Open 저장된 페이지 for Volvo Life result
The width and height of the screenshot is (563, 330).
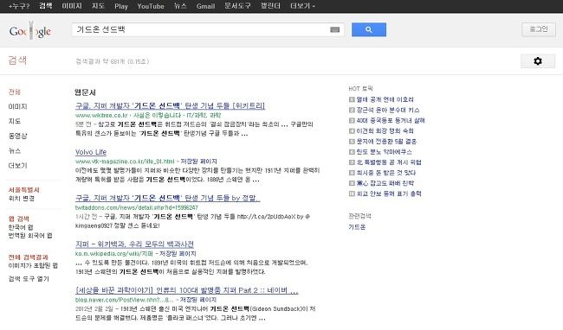click(198, 162)
